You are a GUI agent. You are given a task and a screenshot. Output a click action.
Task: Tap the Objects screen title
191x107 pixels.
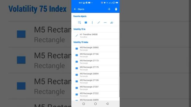click(81, 9)
